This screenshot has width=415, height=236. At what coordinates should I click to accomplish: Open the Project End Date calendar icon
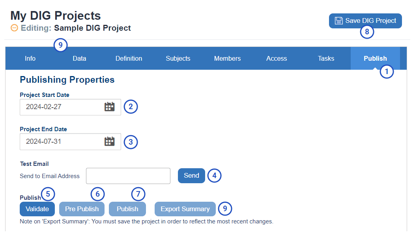pos(109,141)
